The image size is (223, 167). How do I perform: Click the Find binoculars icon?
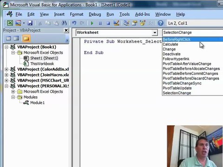point(64,23)
